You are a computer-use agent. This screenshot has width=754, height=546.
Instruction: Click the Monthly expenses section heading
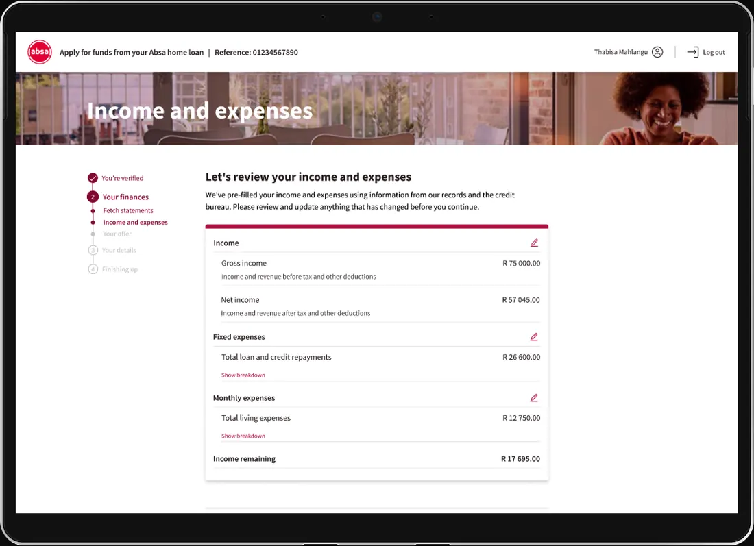pos(244,398)
